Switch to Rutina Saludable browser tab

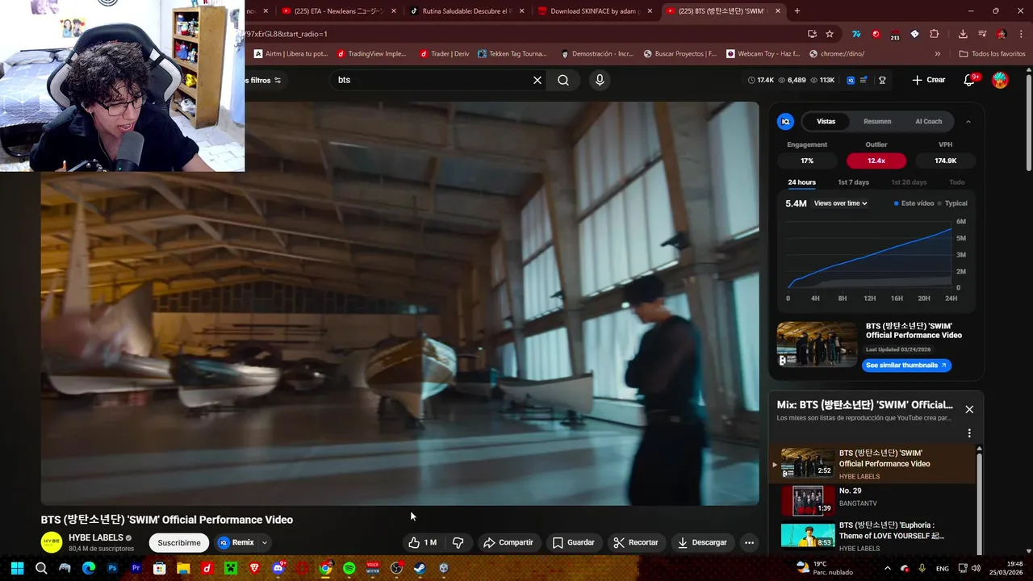point(466,11)
